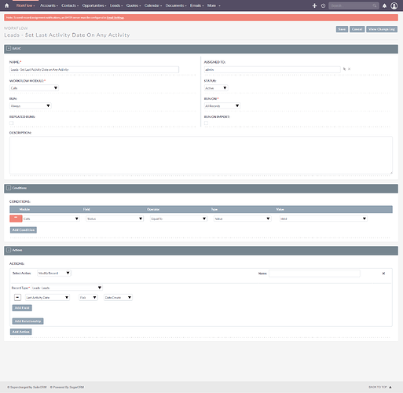Open the Accounts menu

(x=49, y=6)
